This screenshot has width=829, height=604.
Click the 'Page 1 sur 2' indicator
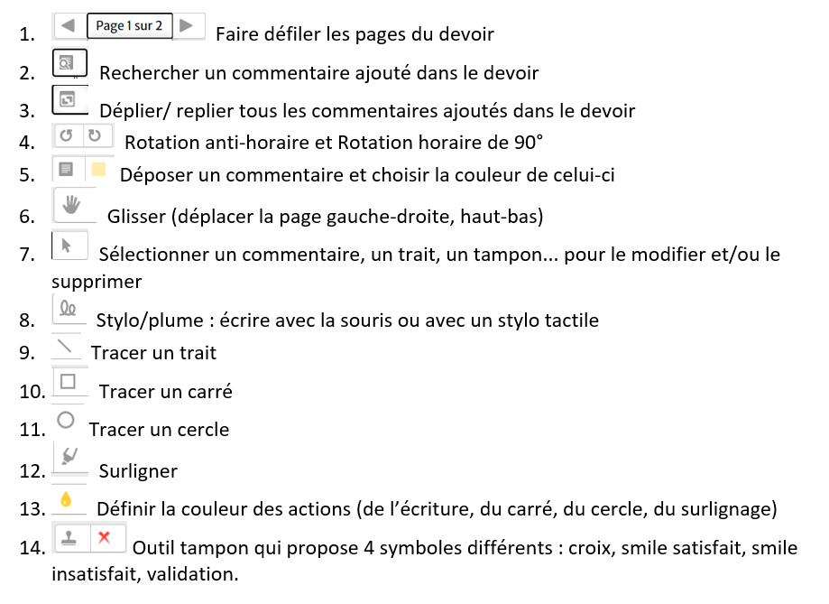click(x=129, y=25)
